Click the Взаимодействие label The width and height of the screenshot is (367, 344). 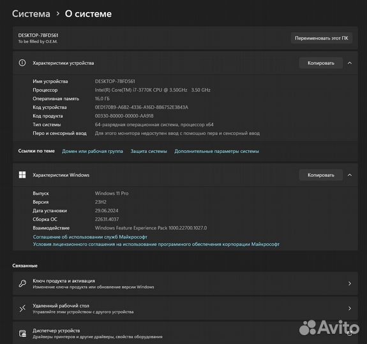51,228
